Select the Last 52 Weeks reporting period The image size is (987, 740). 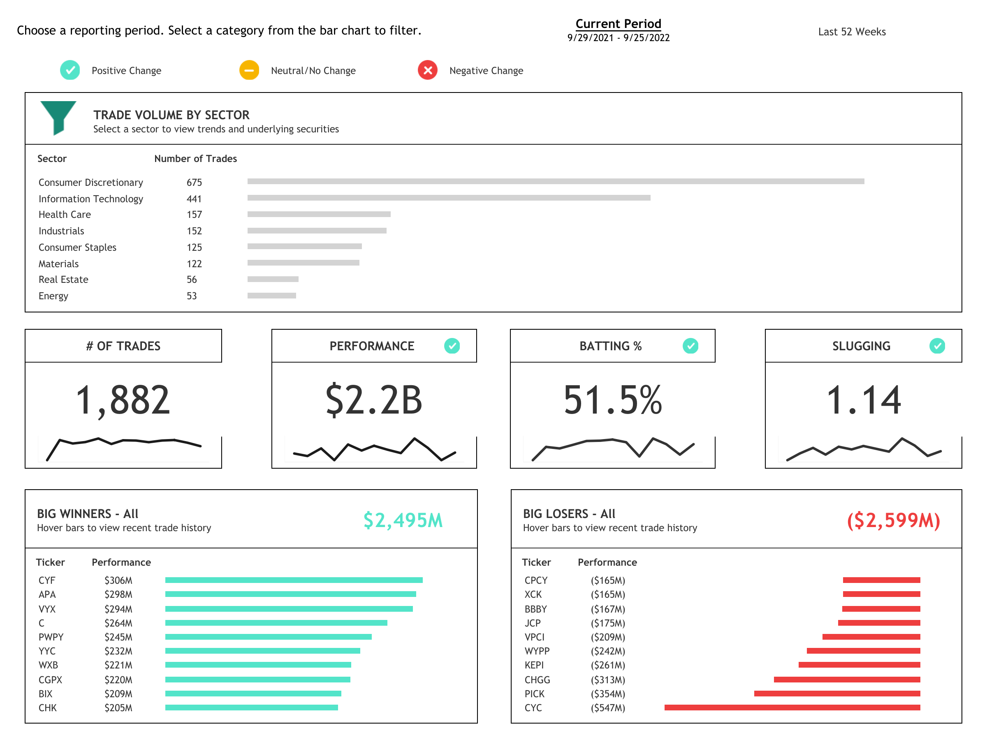tap(852, 32)
